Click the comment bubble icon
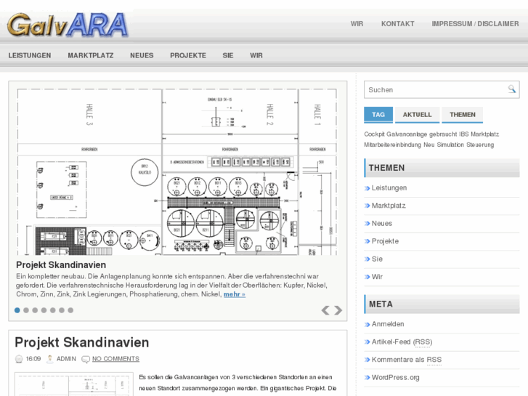Image resolution: width=528 pixels, height=396 pixels. click(x=86, y=359)
